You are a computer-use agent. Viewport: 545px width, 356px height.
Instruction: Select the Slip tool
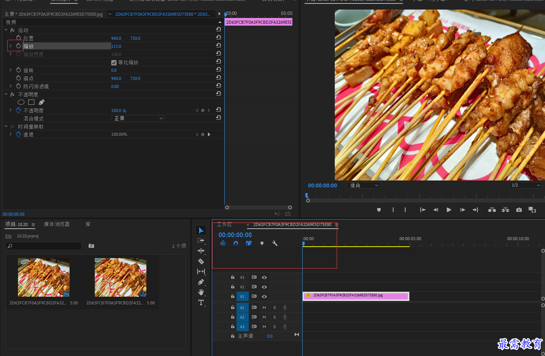coord(201,271)
